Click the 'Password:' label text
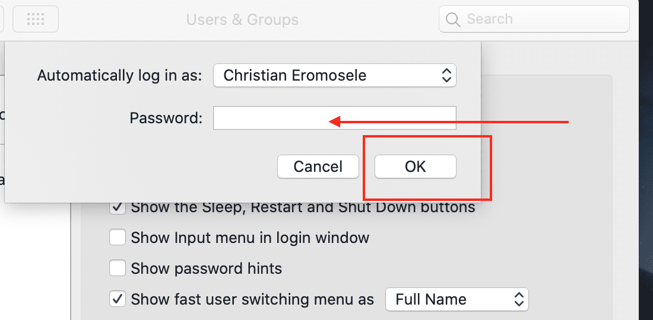Viewport: 653px width, 320px height. point(166,118)
